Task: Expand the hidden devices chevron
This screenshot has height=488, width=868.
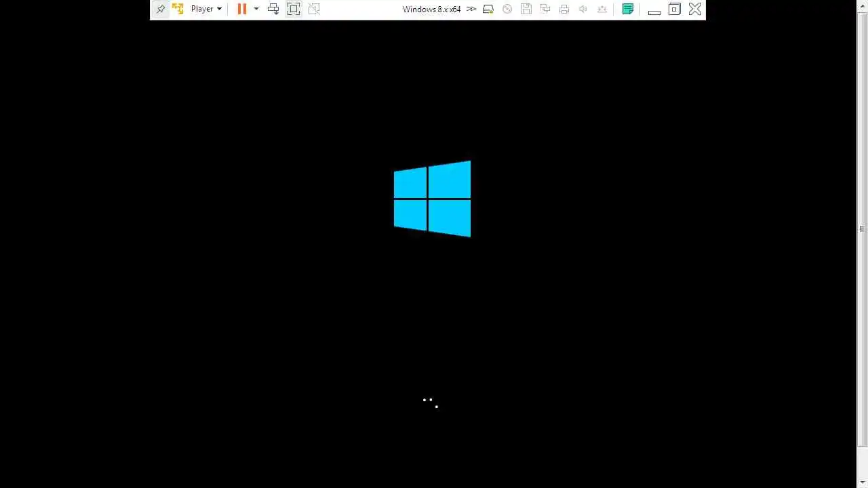Action: [x=471, y=9]
